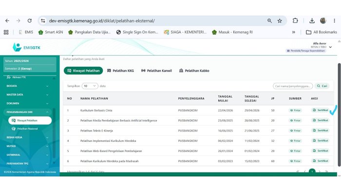
Task: Expand the PERSYARATAN TPG sidebar menu
Action: pos(27,164)
